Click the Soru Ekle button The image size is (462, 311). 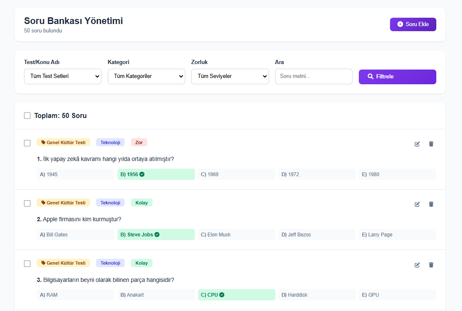[413, 24]
